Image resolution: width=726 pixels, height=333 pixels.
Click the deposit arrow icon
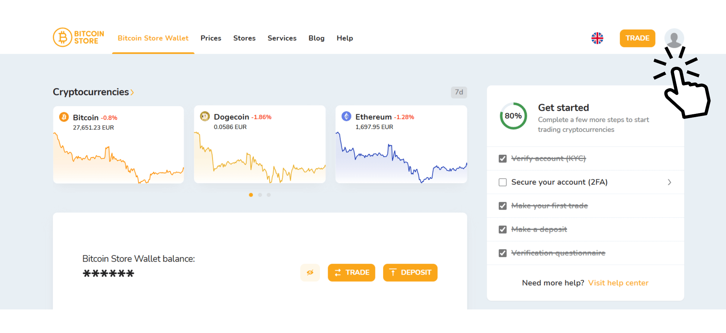(393, 272)
